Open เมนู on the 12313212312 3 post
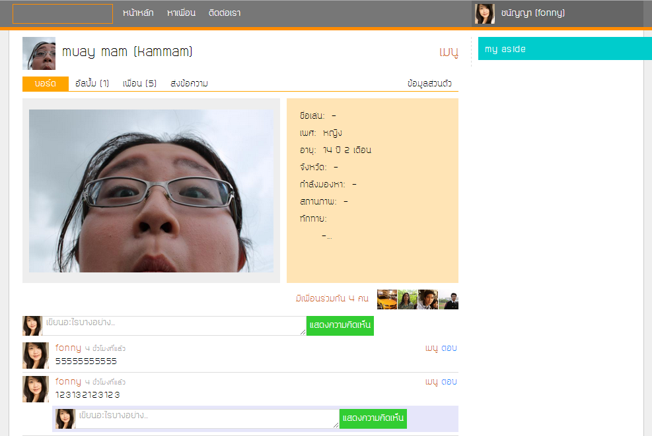Viewport: 652px width, 436px height. (431, 382)
